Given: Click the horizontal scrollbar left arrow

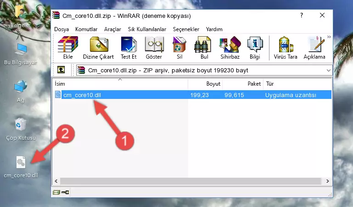Looking at the screenshot, I should click(x=56, y=181).
